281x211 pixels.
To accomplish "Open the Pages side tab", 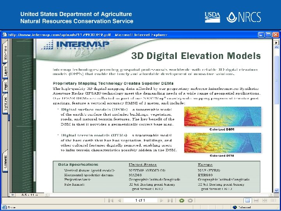I will coord(5,86).
